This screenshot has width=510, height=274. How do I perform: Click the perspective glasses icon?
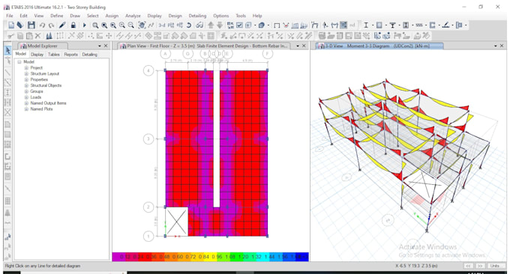[x=199, y=25]
